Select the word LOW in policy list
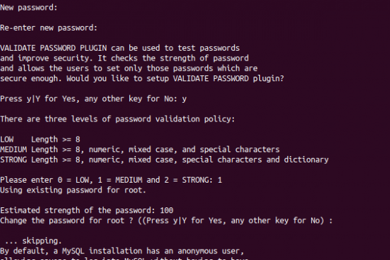Viewport: 390px width, 260px height. [x=7, y=139]
